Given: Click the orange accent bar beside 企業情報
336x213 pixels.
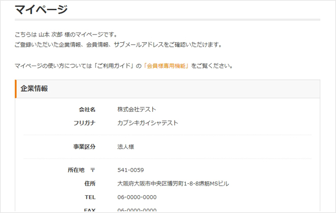Looking at the screenshot, I should click(16, 89).
